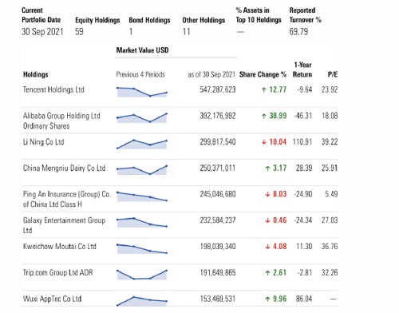Open Tencent Holdings Ltd holding

[53, 89]
